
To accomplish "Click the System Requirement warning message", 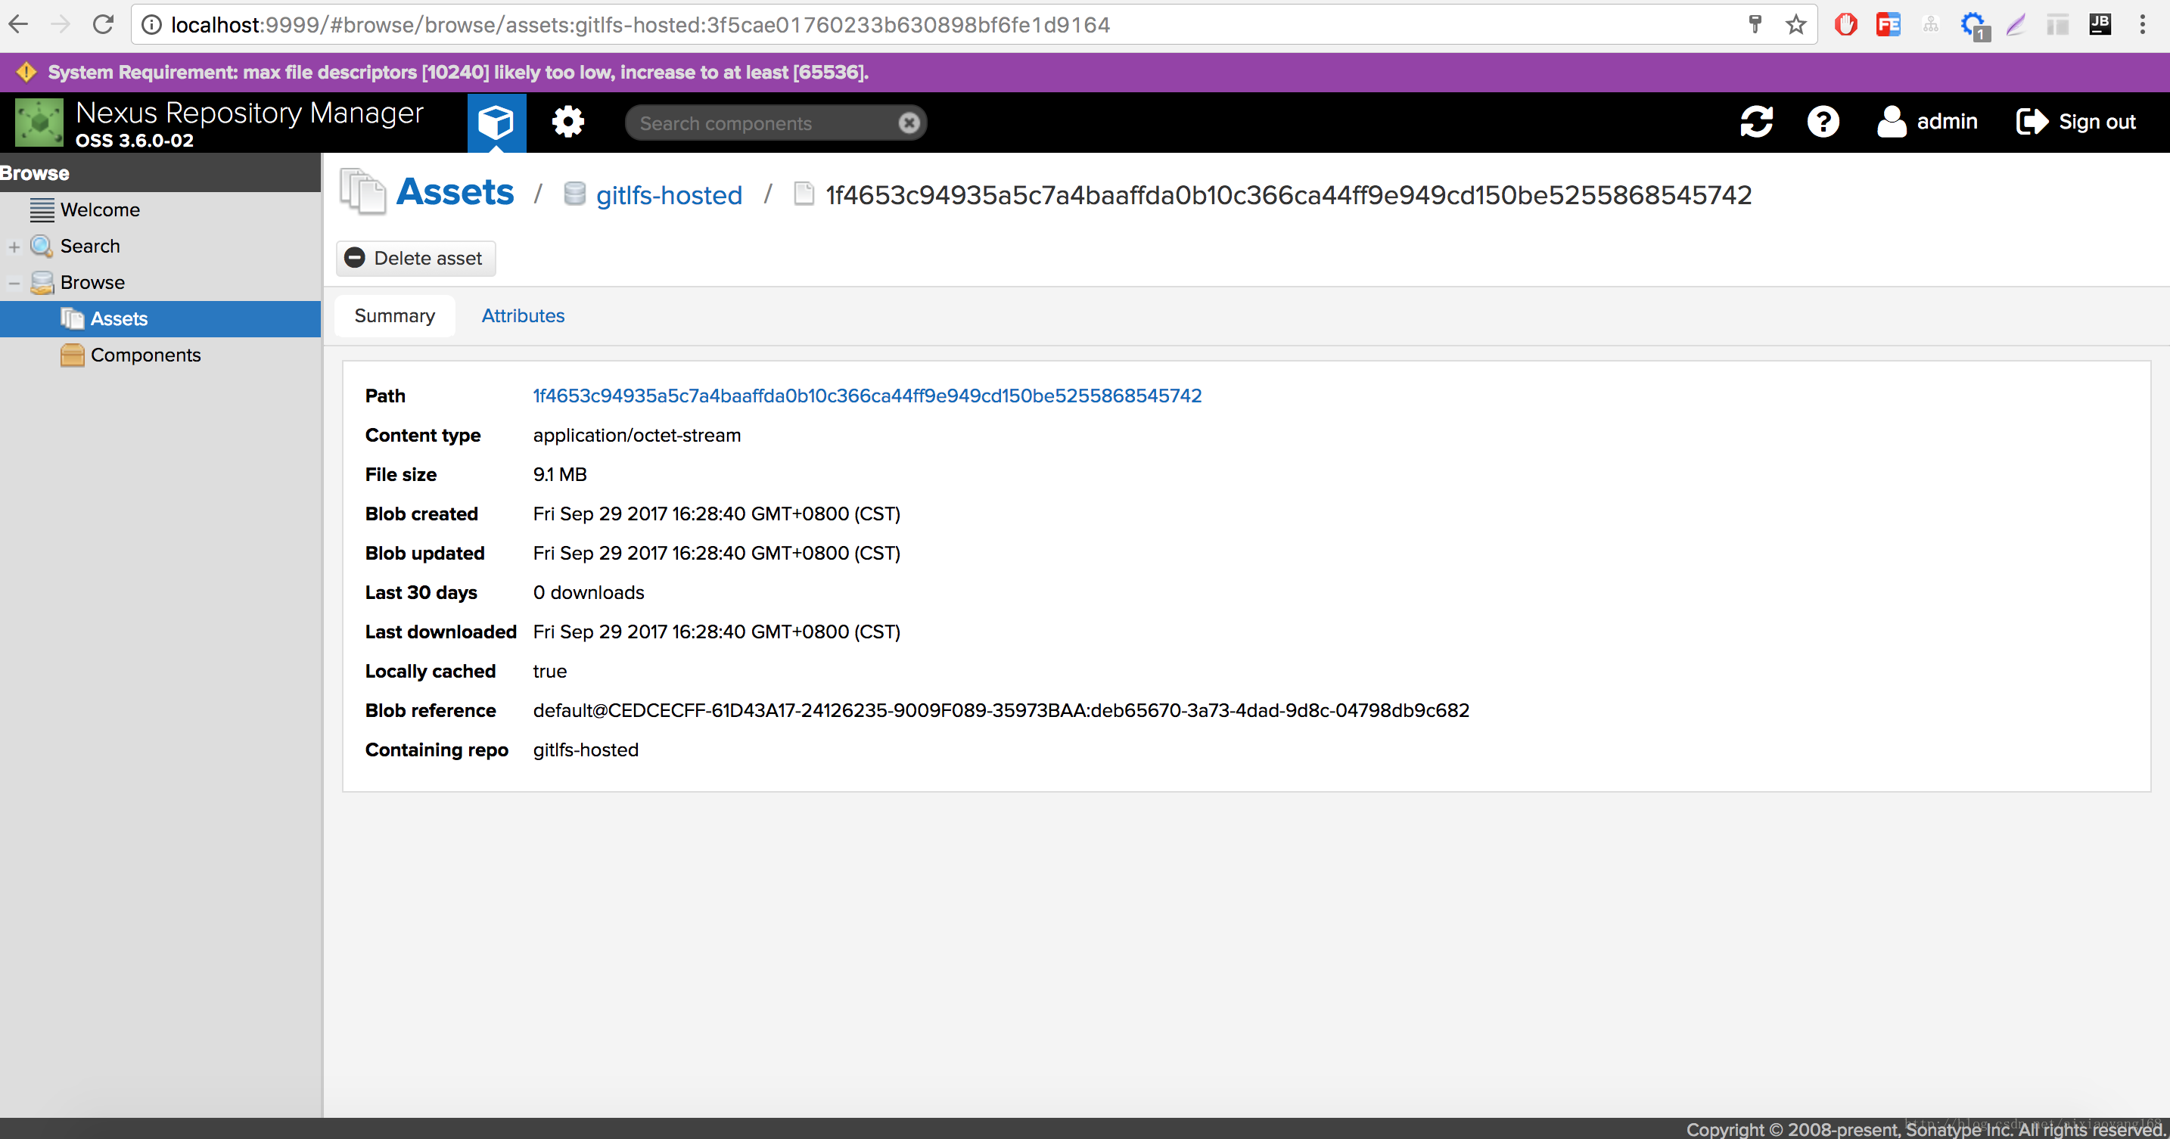I will (x=458, y=73).
